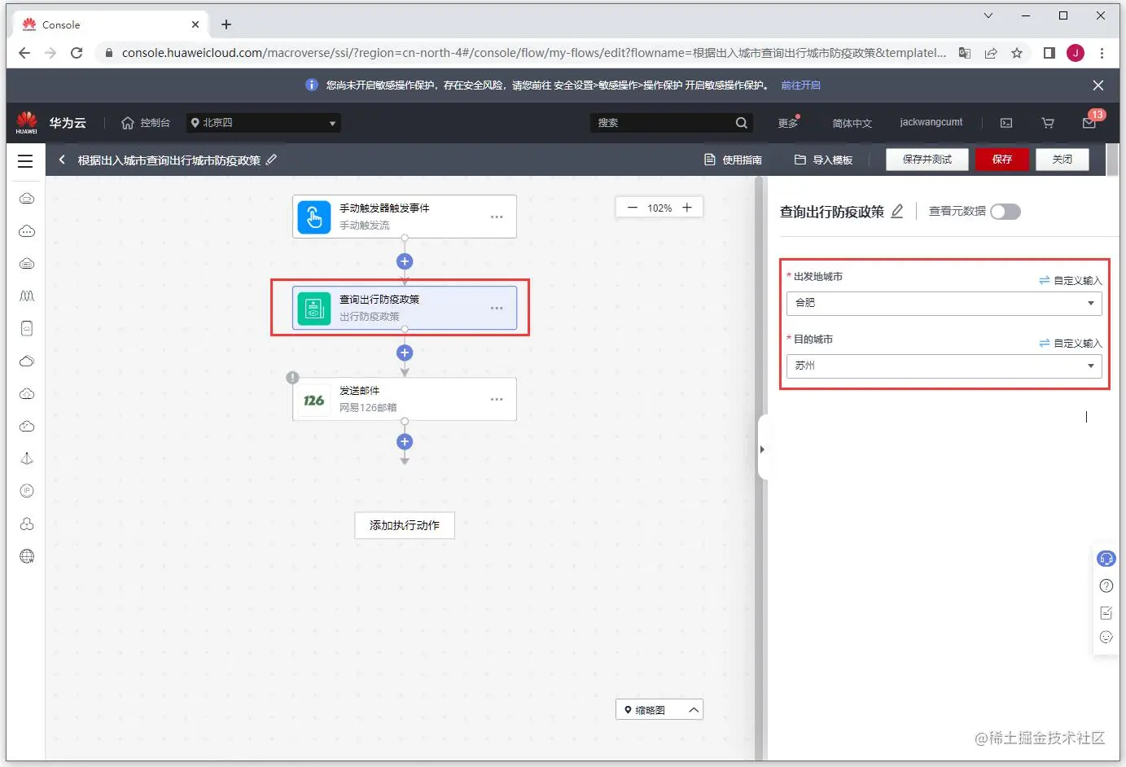Toggle 查看元数据 switch
1126x767 pixels.
click(1006, 212)
